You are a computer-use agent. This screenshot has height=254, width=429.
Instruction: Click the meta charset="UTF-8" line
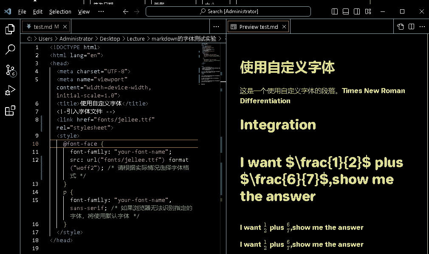click(x=93, y=71)
